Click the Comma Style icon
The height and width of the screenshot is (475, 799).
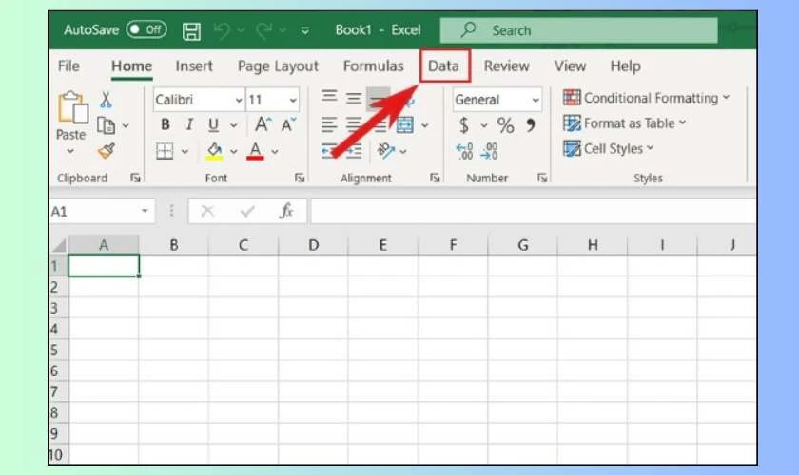(x=531, y=125)
